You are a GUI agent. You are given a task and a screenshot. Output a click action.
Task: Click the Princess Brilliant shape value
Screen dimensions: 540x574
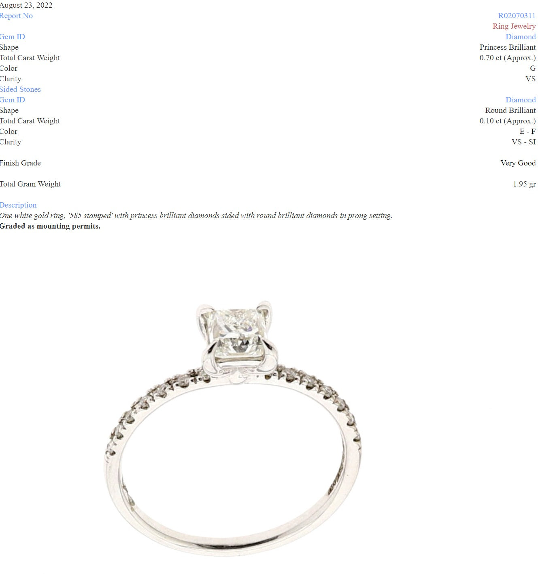[x=508, y=47]
